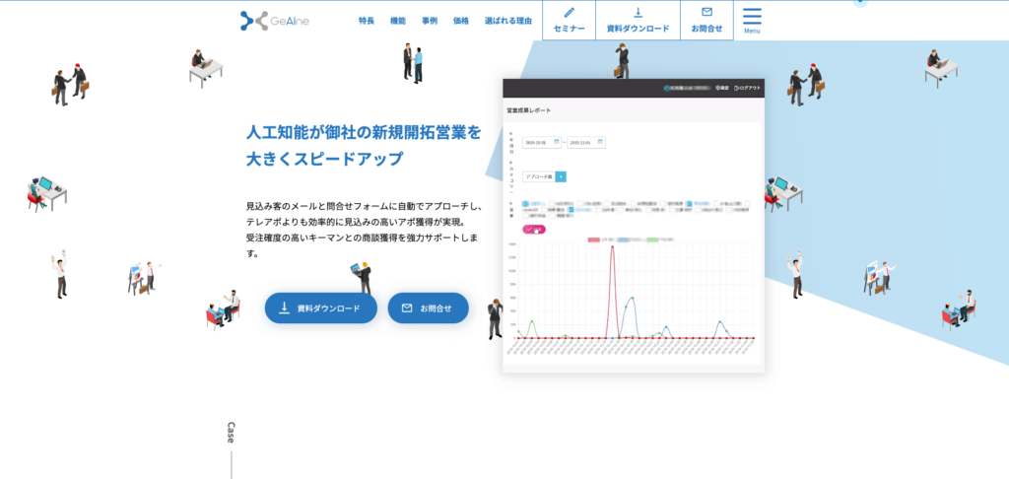Click the GeAIne logo
This screenshot has height=479, width=1009.
pos(275,21)
